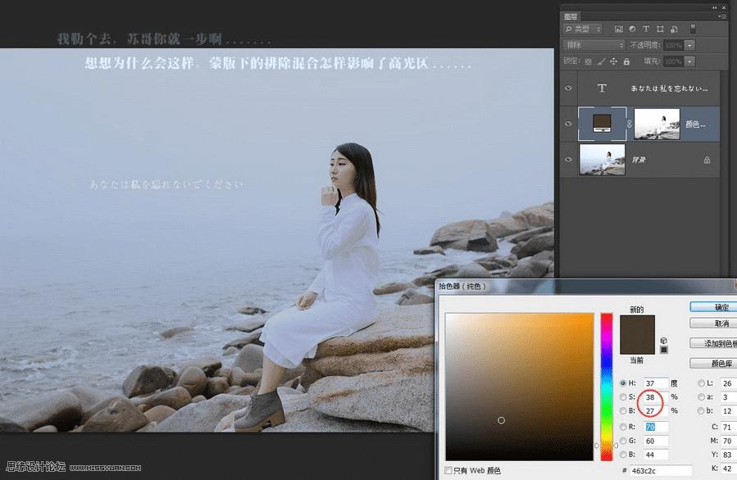Toggle visibility of the Background layer
Image resolution: width=737 pixels, height=480 pixels.
568,159
